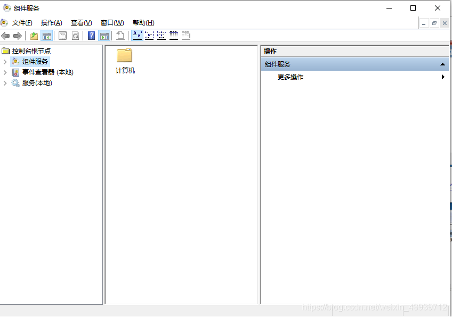Viewport: 452px width, 317px height.
Task: Go up one level with folder arrow icon
Action: coord(34,36)
